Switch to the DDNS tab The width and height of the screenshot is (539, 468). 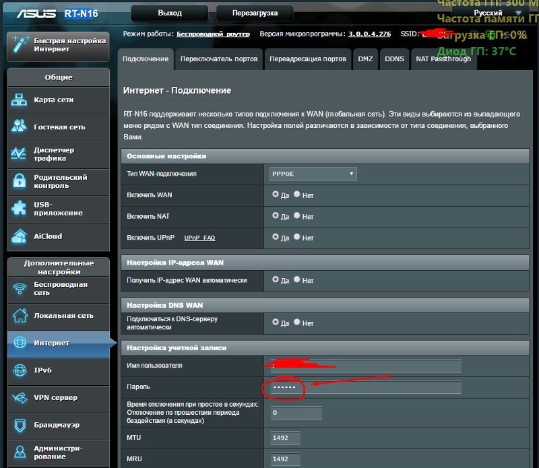[x=394, y=59]
